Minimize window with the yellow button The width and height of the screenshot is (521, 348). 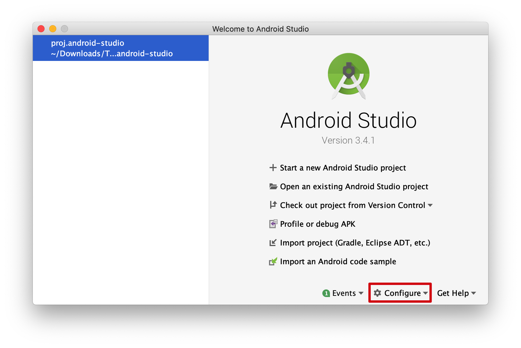click(x=53, y=29)
